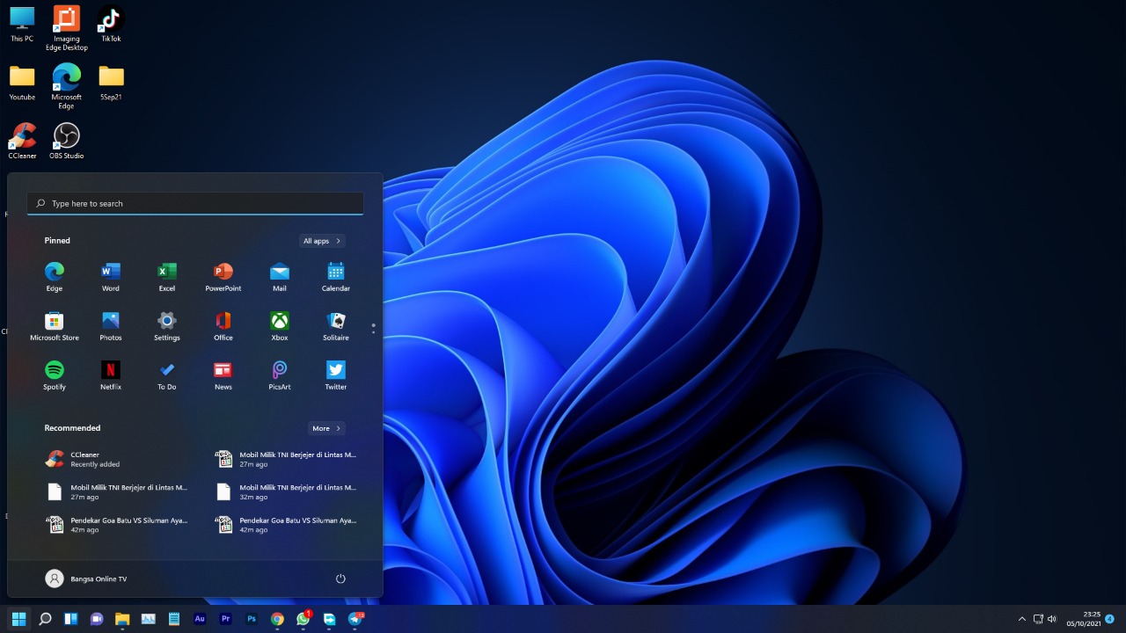The image size is (1126, 633).
Task: Open Settings from pinned apps
Action: (167, 325)
